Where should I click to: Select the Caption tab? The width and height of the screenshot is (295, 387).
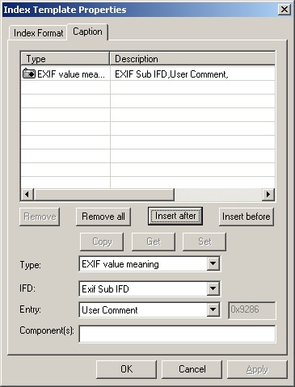pos(87,32)
